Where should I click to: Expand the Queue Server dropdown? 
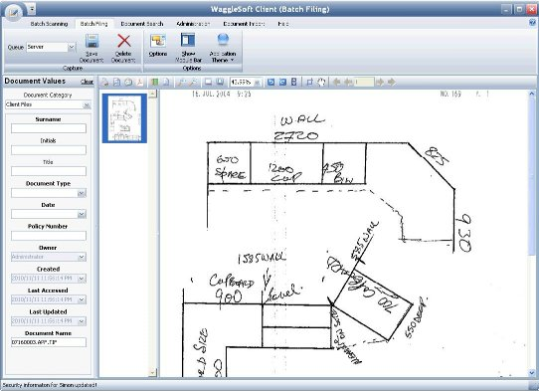point(72,47)
